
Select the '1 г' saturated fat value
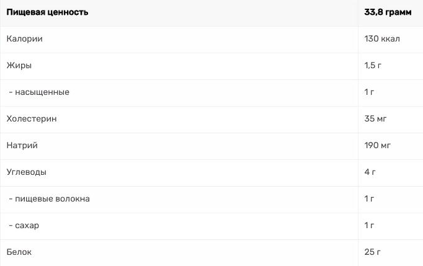369,92
